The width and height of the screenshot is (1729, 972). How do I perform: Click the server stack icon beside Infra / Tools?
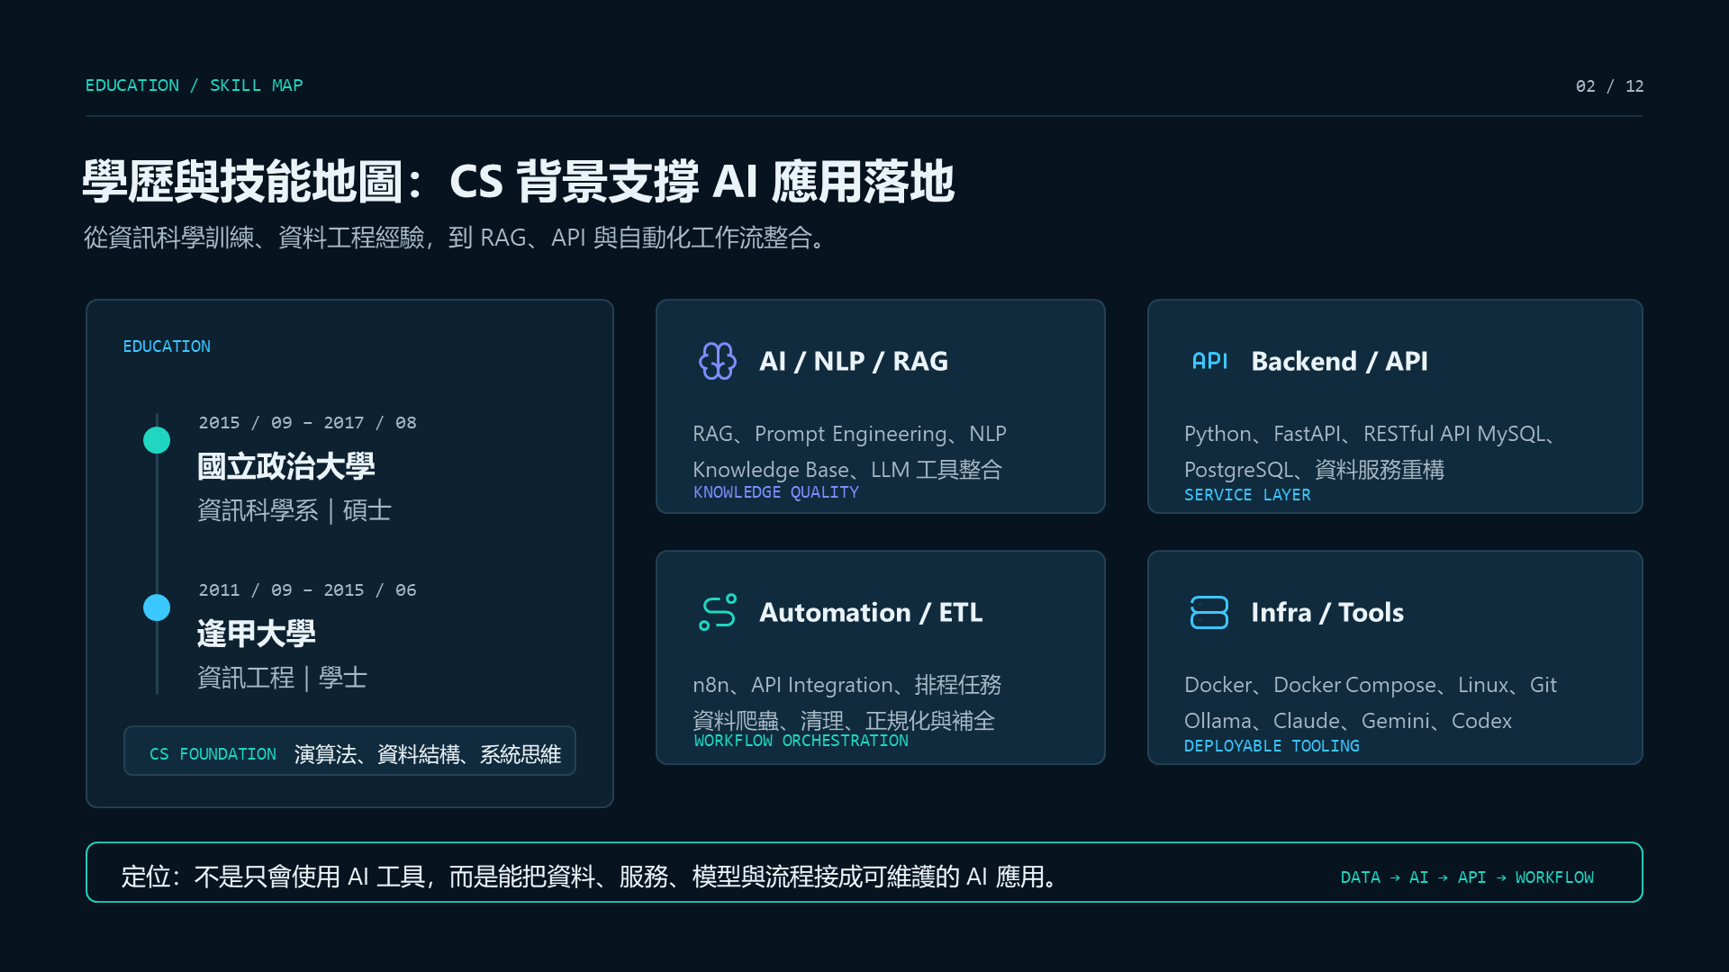tap(1209, 612)
